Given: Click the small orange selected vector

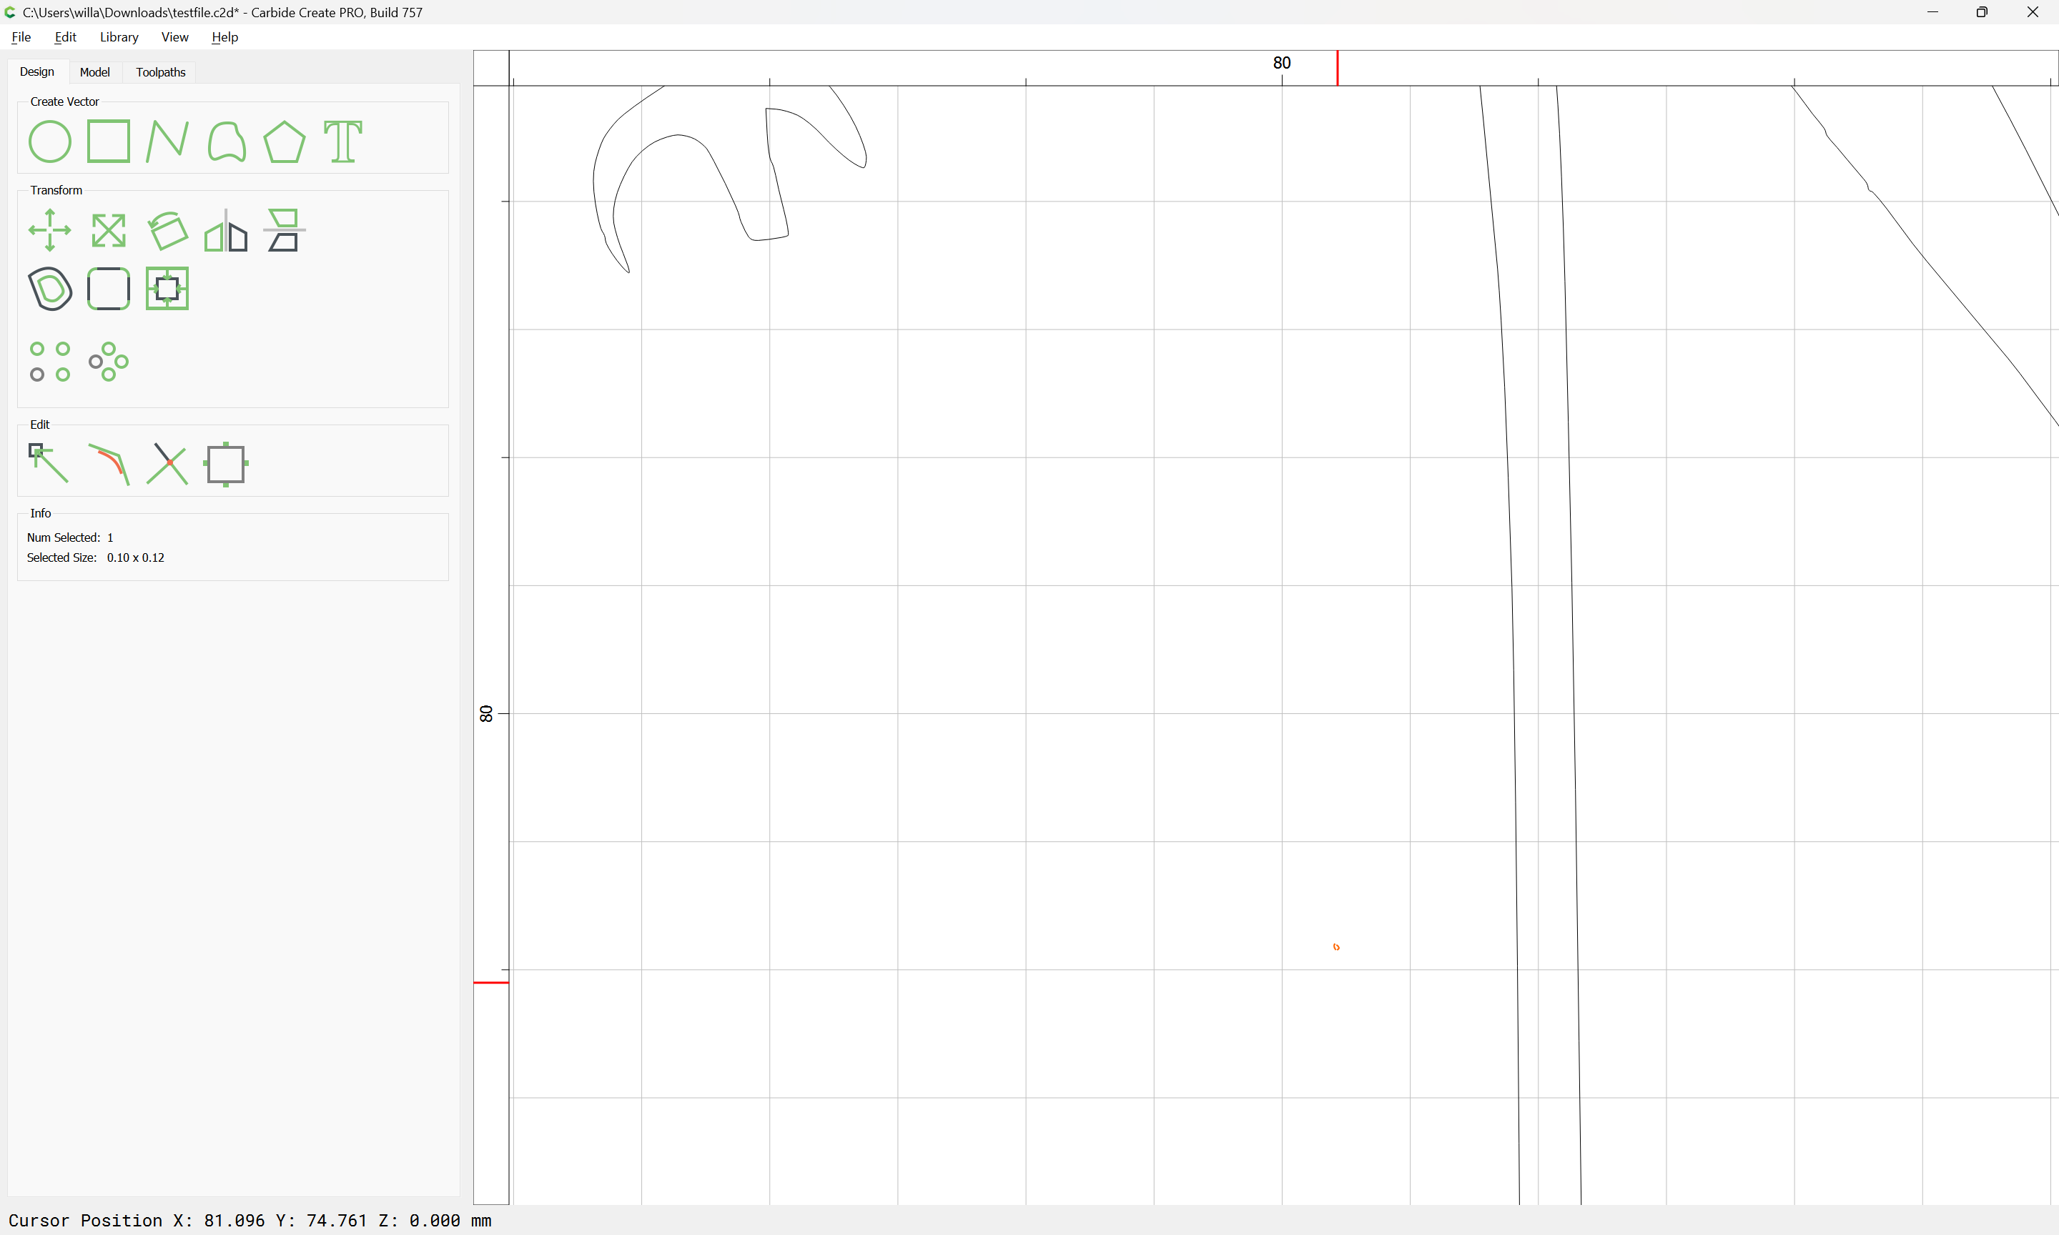Looking at the screenshot, I should coord(1337,947).
